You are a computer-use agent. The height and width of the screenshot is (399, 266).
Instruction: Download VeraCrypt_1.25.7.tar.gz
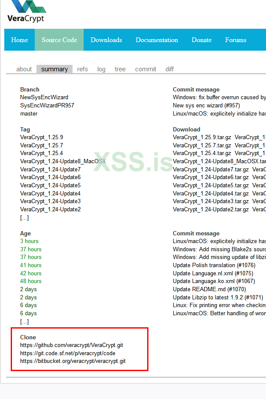[202, 145]
